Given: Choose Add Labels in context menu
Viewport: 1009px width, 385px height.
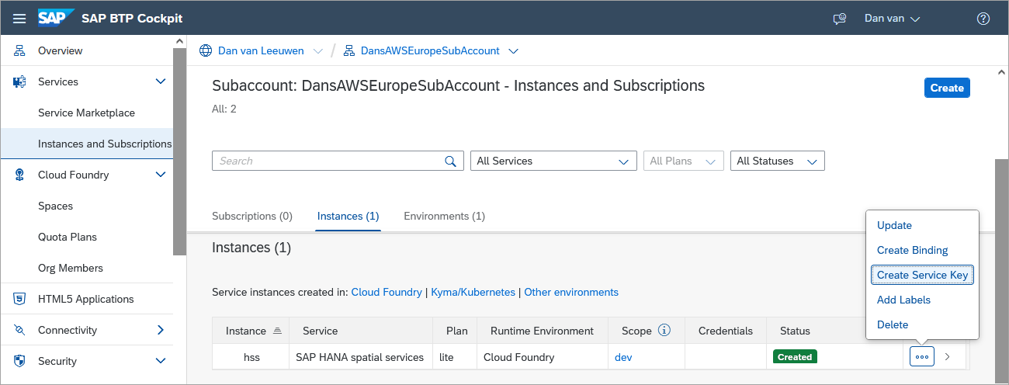Looking at the screenshot, I should tap(903, 300).
